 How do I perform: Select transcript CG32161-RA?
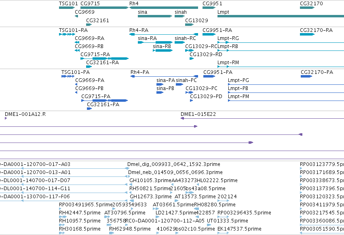(x=102, y=63)
